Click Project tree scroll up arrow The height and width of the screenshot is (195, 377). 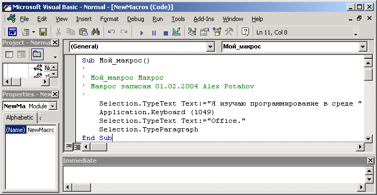(x=54, y=67)
